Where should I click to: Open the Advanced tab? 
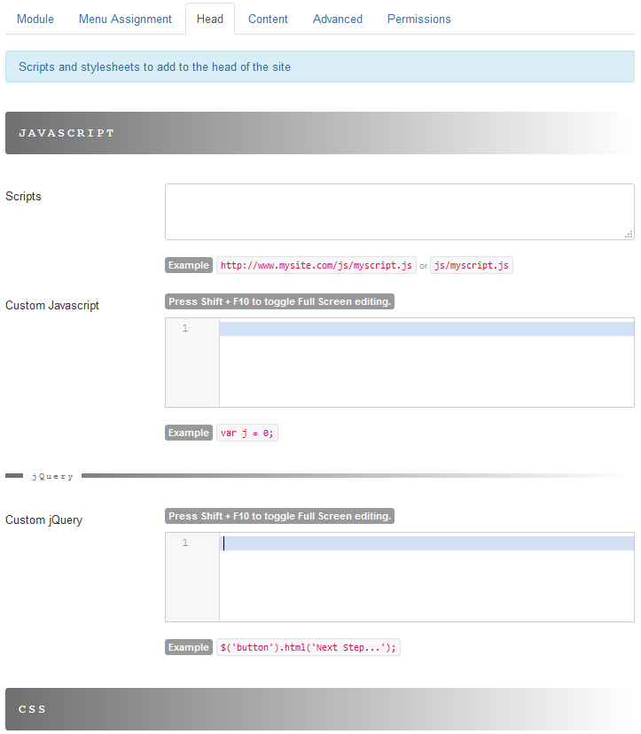[x=338, y=19]
